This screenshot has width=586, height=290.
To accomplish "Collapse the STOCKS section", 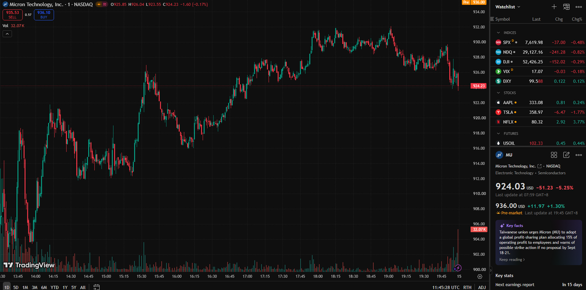I will 498,93.
